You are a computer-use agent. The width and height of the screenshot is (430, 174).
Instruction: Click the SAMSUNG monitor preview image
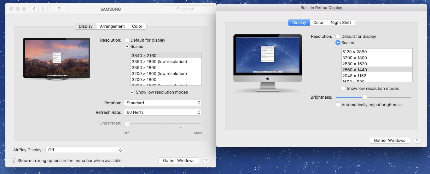click(x=57, y=58)
